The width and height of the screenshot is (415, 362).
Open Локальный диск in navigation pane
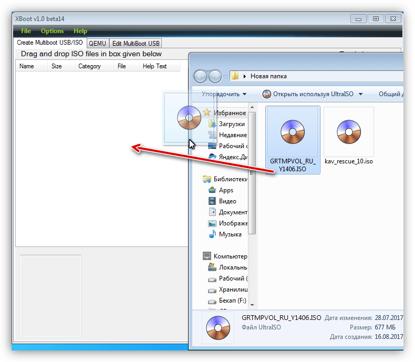click(233, 267)
